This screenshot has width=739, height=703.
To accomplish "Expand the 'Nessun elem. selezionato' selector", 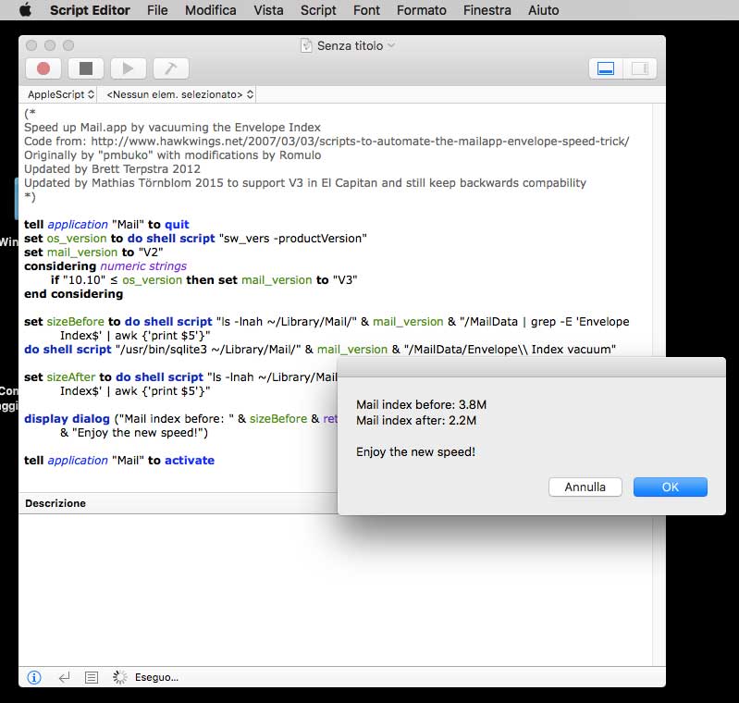I will click(x=180, y=94).
